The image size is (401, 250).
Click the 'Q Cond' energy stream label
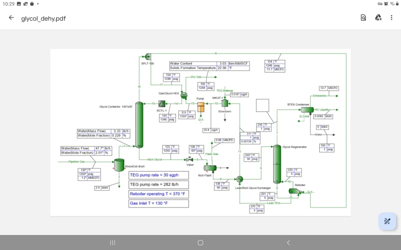[304, 116]
